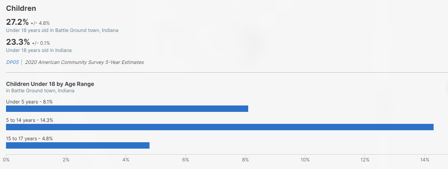
Task: Select the 27.2% statistic value
Action: pos(18,22)
